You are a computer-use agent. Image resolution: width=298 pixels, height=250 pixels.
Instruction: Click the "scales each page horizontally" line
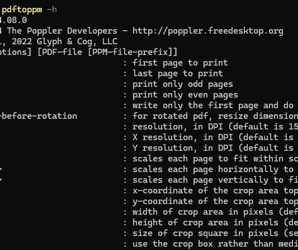(215, 169)
